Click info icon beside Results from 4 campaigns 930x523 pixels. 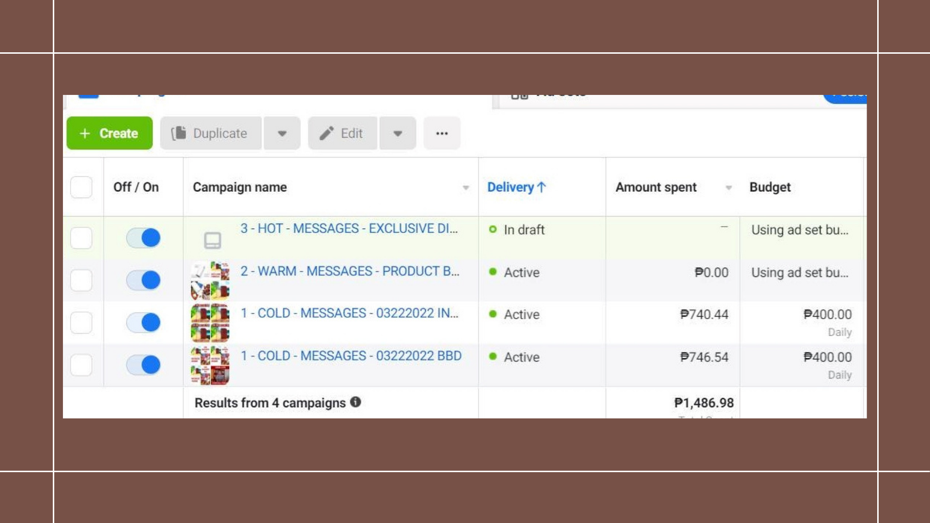(x=356, y=402)
